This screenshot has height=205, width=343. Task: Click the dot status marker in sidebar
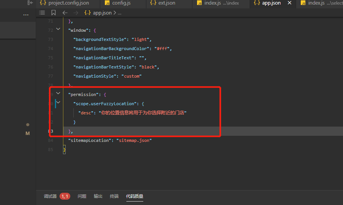(28, 125)
